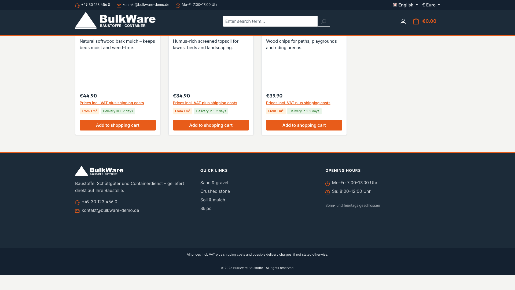The image size is (515, 290).
Task: Open Crushed stone quick link
Action: (x=215, y=191)
